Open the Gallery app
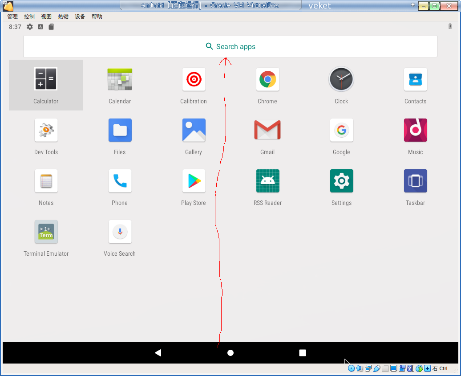 click(194, 136)
